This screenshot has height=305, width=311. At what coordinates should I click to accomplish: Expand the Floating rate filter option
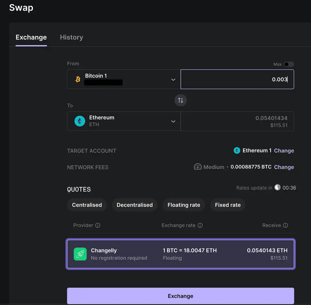[184, 205]
